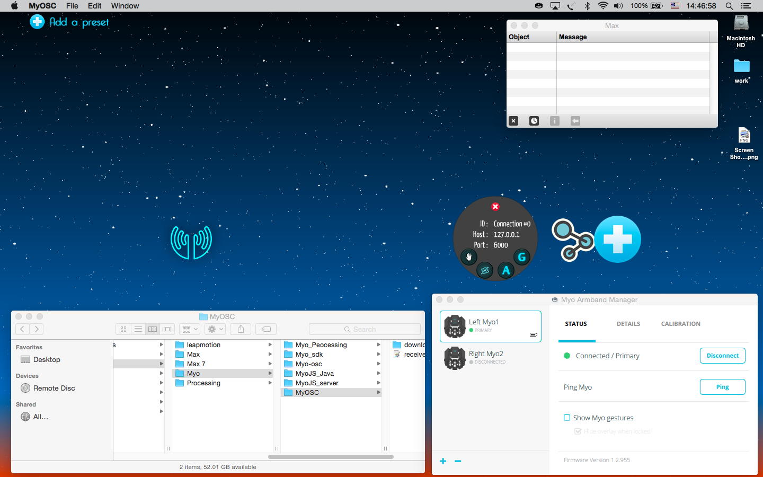This screenshot has width=763, height=477.
Task: Open the Edit menu
Action: 95,6
